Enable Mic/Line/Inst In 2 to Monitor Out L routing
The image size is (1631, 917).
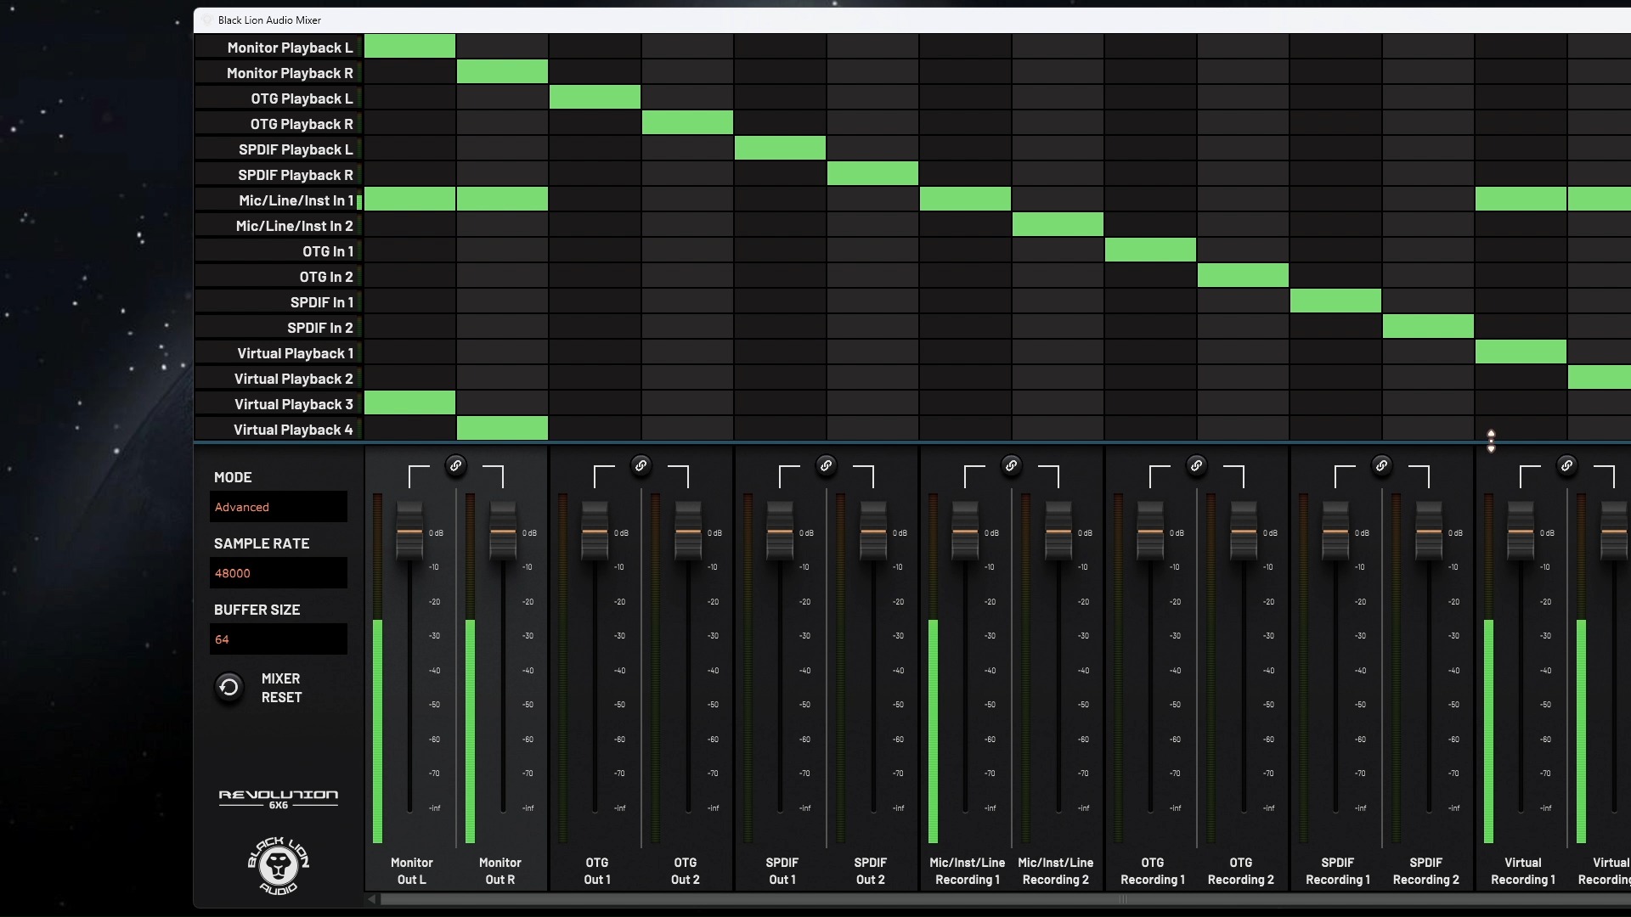[409, 225]
